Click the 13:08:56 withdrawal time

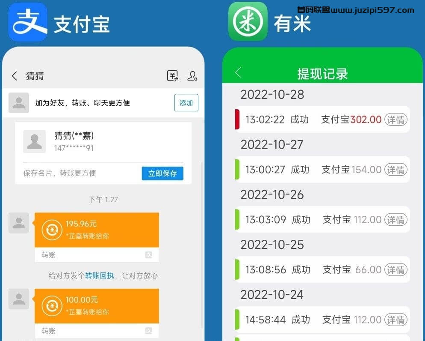coord(266,269)
